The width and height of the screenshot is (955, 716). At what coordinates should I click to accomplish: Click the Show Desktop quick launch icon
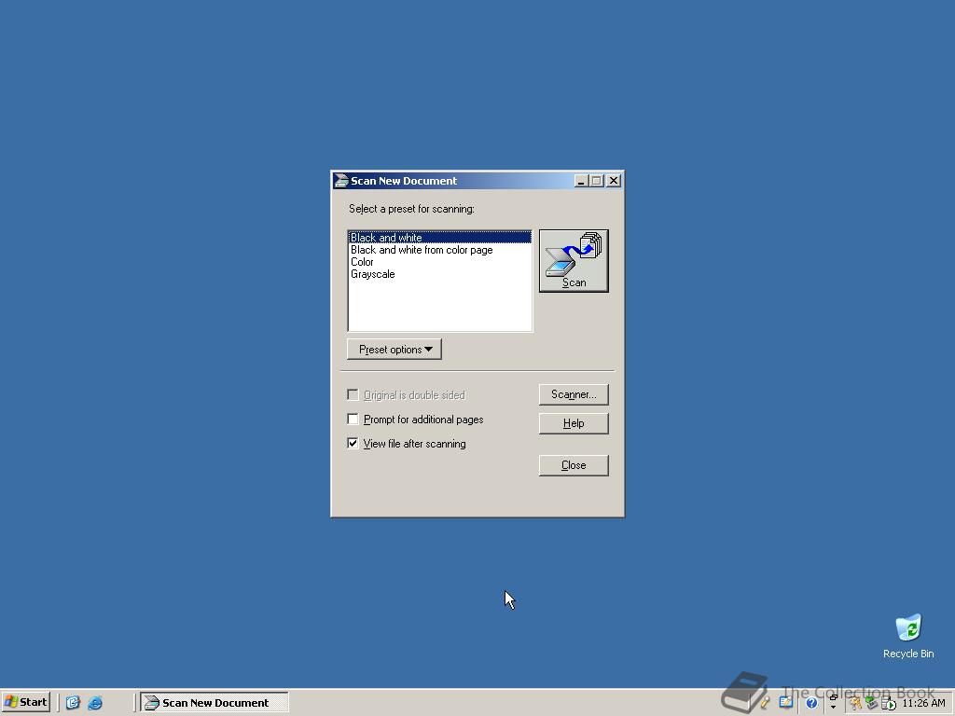[x=73, y=703]
